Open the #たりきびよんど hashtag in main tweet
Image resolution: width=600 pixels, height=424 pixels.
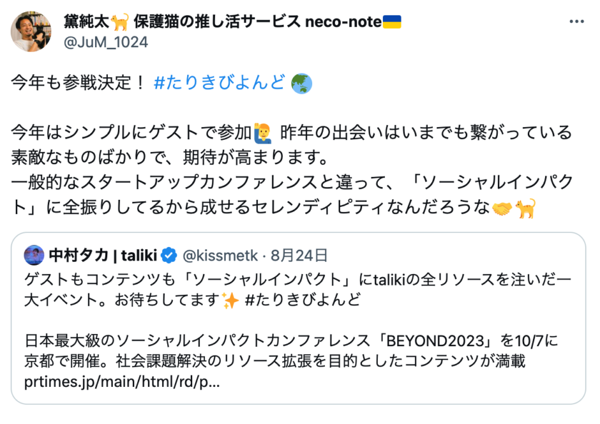(x=219, y=83)
